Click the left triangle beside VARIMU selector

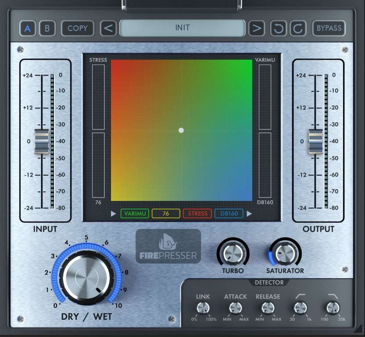(x=114, y=214)
